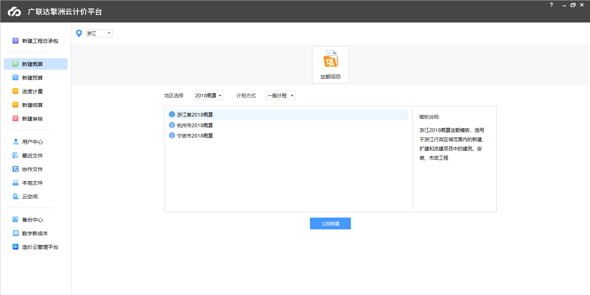Open 备份中心 backup center

point(32,220)
